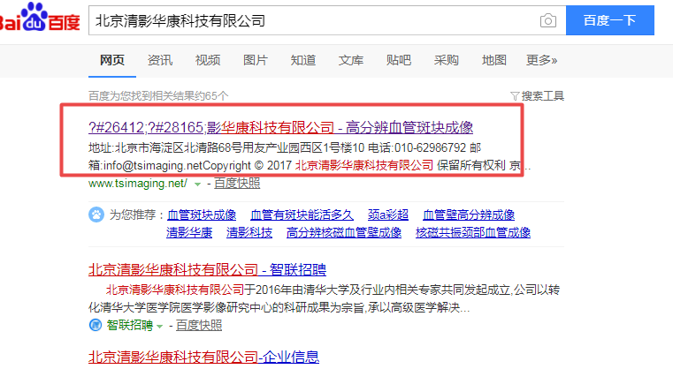
Task: Open 百度快照 for tsimaging result
Action: tap(237, 184)
